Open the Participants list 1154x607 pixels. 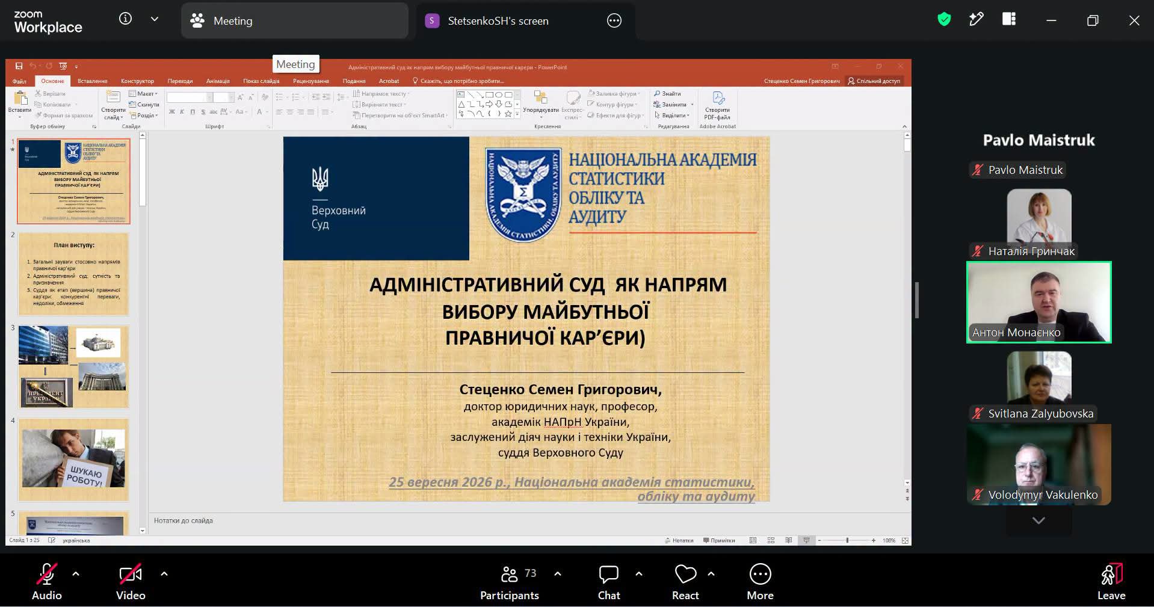510,582
